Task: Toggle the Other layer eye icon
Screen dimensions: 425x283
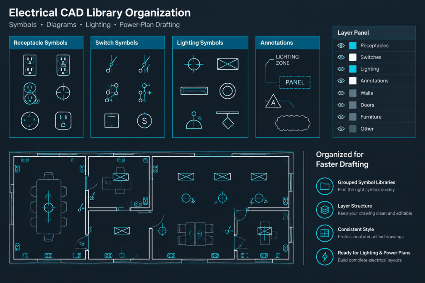Action: pyautogui.click(x=341, y=129)
